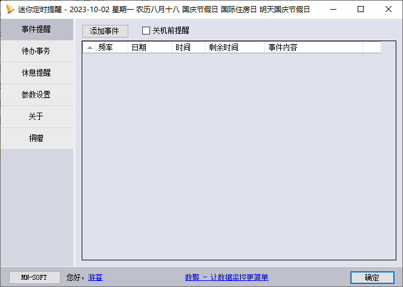Open the 事件提醒 tab
Image resolution: width=403 pixels, height=287 pixels.
click(x=36, y=30)
